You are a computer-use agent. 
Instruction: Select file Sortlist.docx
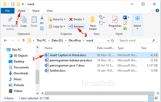tap(101, 71)
